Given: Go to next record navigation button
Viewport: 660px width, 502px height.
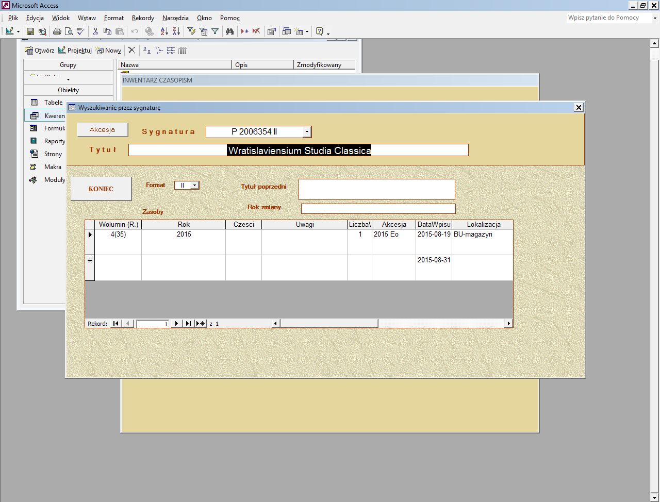Looking at the screenshot, I should click(176, 323).
